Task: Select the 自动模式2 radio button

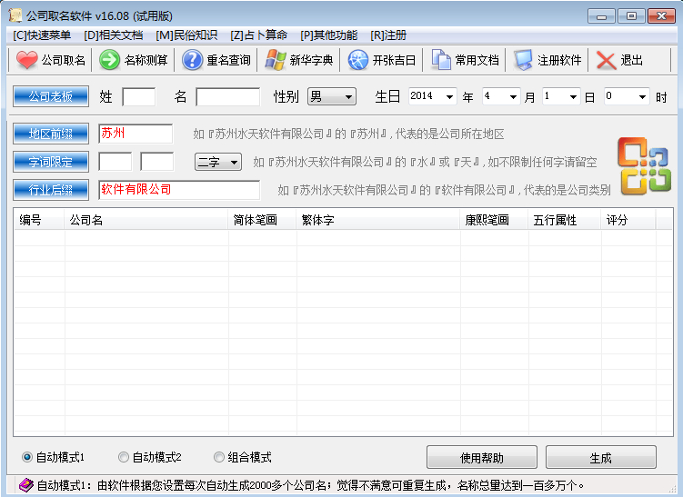Action: pos(124,457)
